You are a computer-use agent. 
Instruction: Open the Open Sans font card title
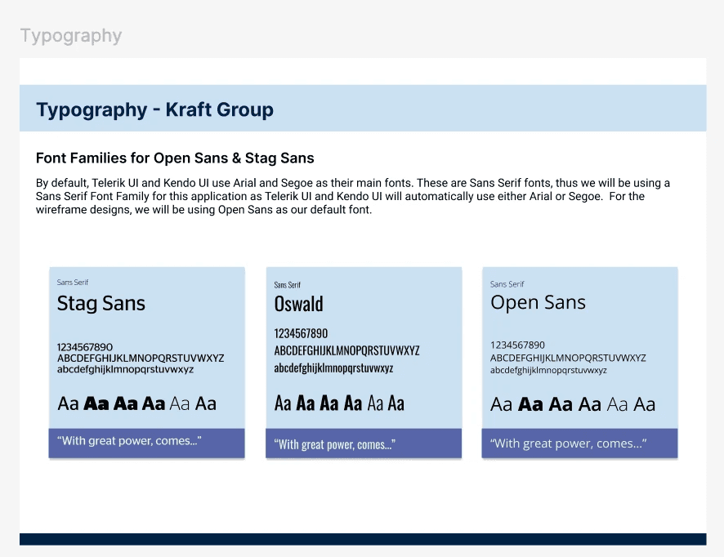click(x=538, y=303)
